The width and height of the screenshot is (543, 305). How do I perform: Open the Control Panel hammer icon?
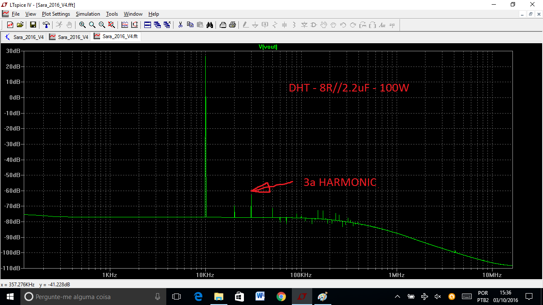46,25
